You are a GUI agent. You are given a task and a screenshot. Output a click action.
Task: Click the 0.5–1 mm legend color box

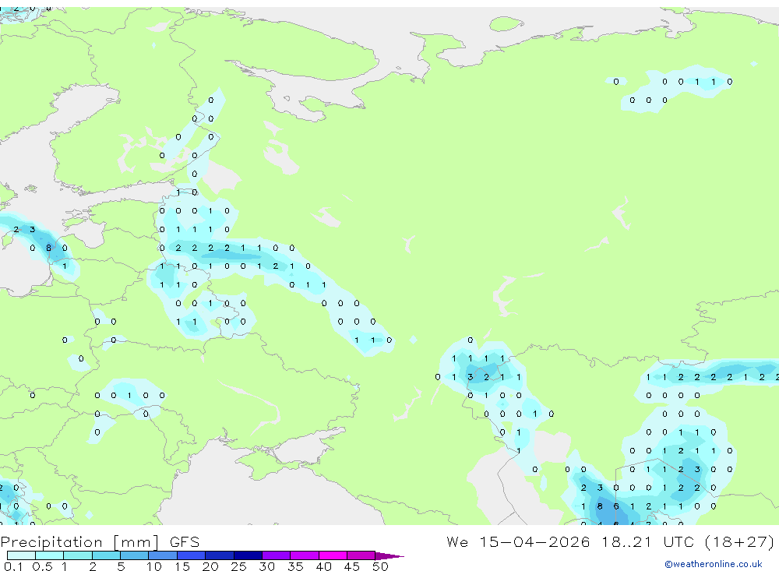click(x=50, y=555)
